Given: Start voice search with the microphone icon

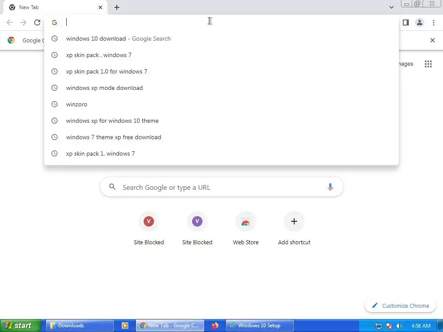Looking at the screenshot, I should [330, 187].
